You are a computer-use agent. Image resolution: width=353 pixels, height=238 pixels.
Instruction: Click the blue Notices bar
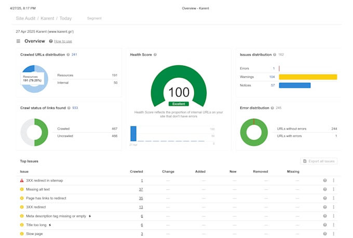pos(295,86)
